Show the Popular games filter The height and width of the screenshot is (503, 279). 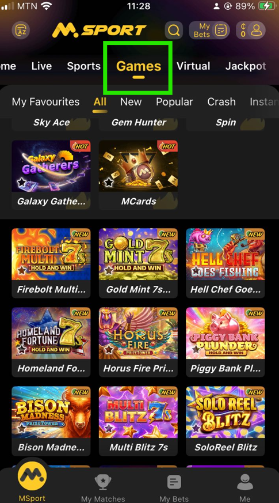[x=174, y=102]
